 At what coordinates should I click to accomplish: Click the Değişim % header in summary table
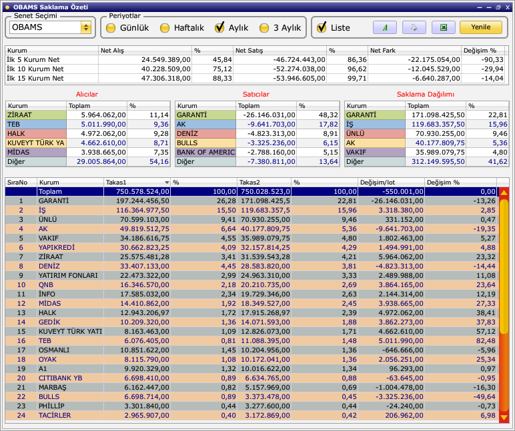[483, 51]
